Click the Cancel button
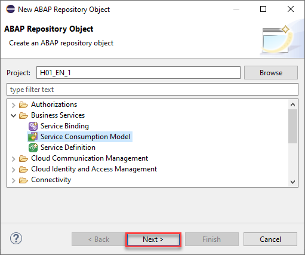The image size is (305, 255). coord(270,239)
